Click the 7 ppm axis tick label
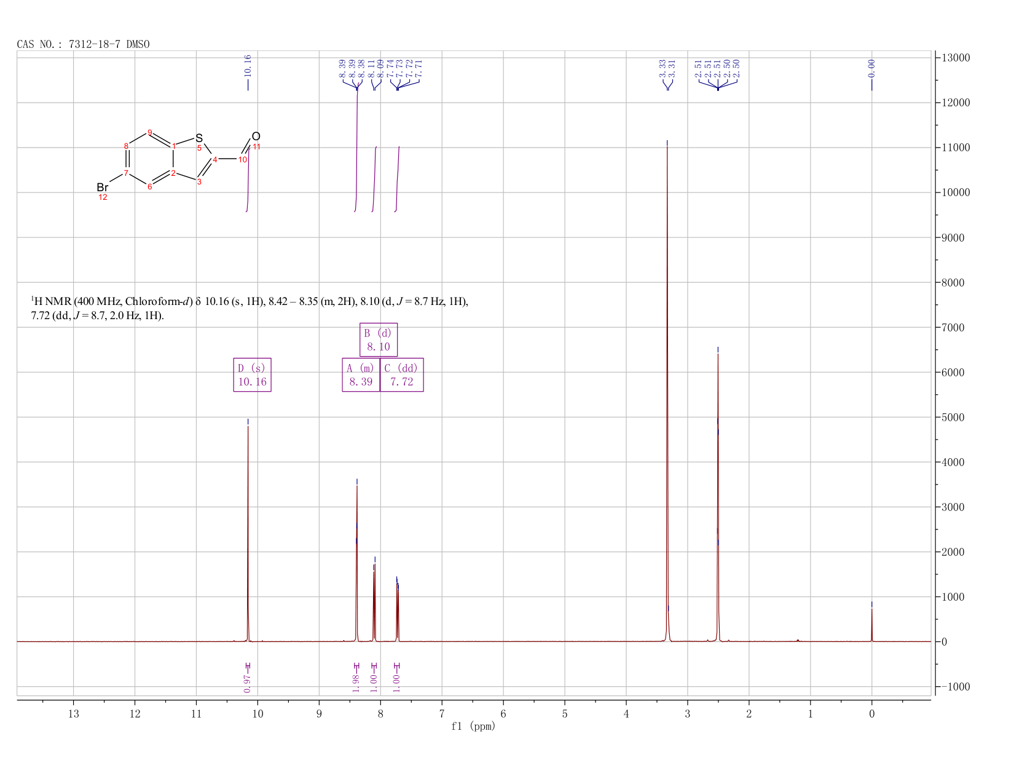 pyautogui.click(x=442, y=713)
